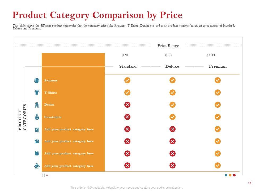Click the Denim Standard red cross
This screenshot has height=191, width=255.
click(127, 105)
